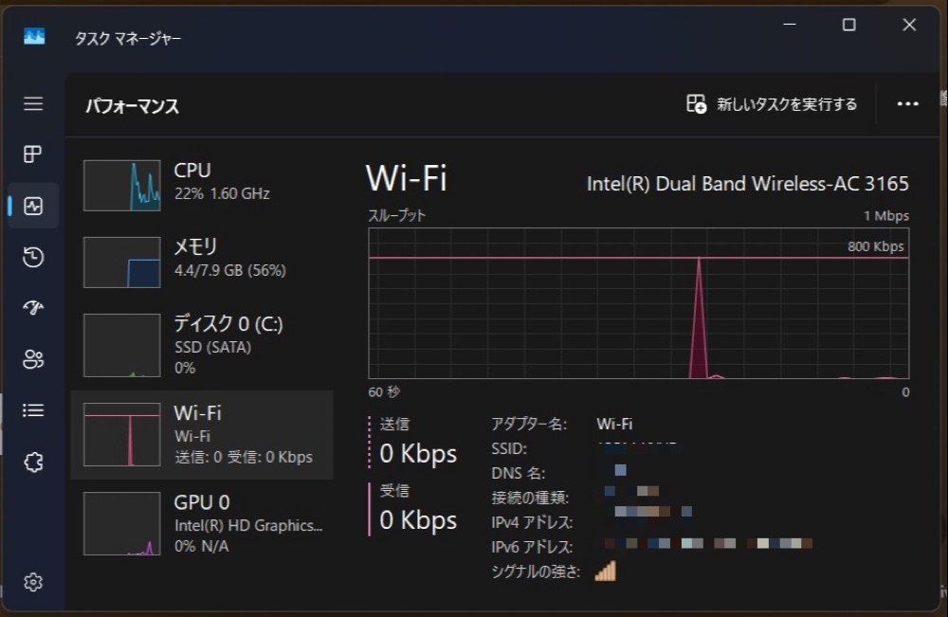Select the GPU 0 performance item
This screenshot has height=617, width=948.
[x=202, y=523]
